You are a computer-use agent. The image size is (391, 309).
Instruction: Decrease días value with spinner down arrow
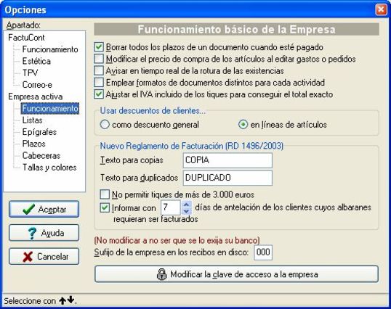(186, 211)
